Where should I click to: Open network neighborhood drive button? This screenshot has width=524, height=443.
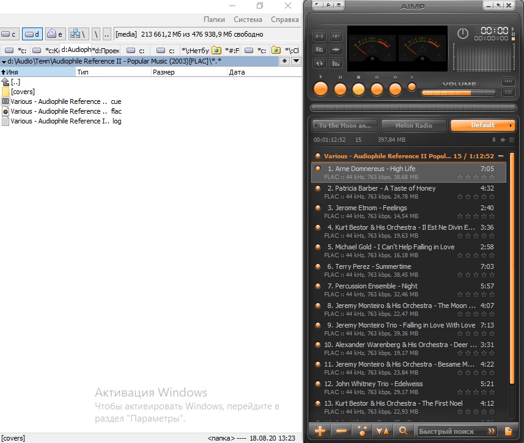[x=79, y=34]
